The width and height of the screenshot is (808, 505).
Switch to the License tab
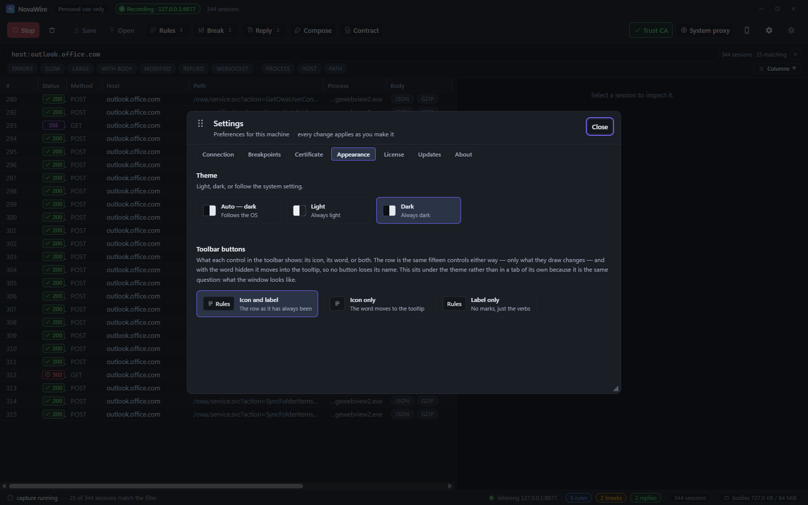tap(394, 155)
